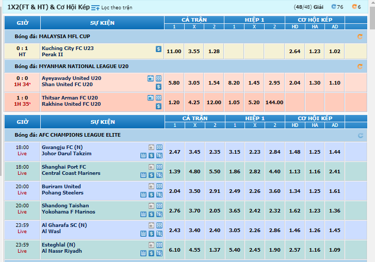Open statistics chart icon for Johor Darul Takzim
Screen dimensions: 375x262
[x=143, y=156]
